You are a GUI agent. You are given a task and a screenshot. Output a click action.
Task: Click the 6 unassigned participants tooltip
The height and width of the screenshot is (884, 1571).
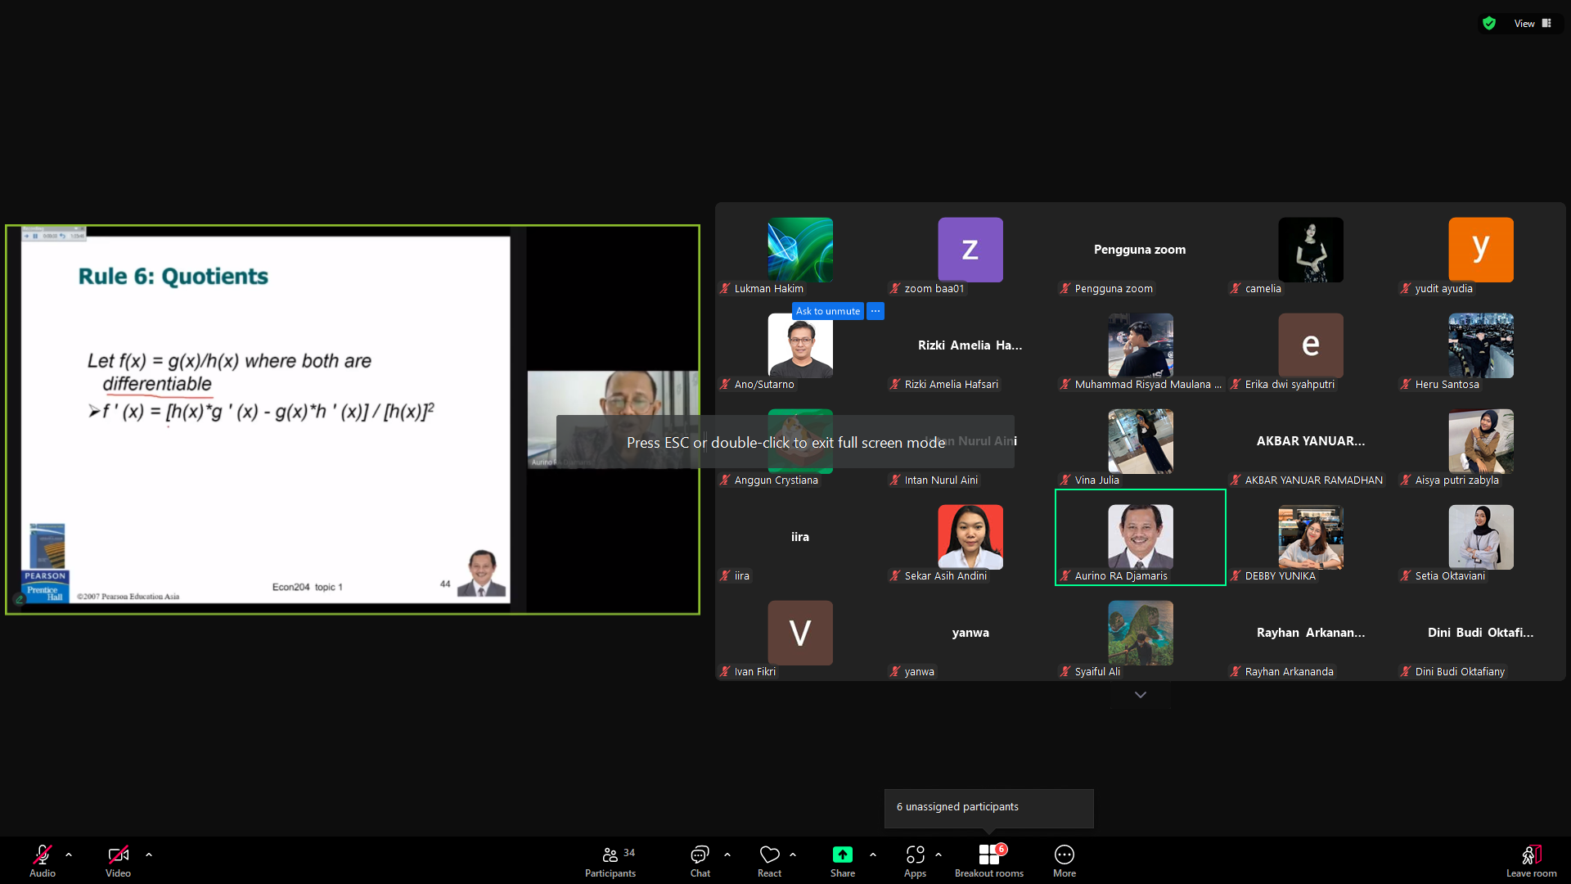(x=988, y=808)
